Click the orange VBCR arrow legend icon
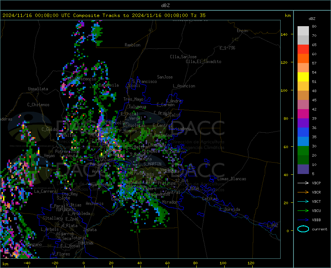Image resolution: width=331 pixels, height=268 pixels. click(x=303, y=192)
